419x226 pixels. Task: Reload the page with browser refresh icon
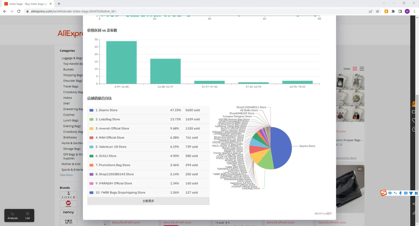pyautogui.click(x=19, y=11)
